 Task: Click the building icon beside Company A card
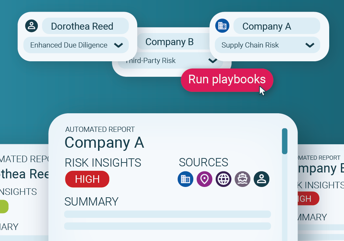(222, 26)
